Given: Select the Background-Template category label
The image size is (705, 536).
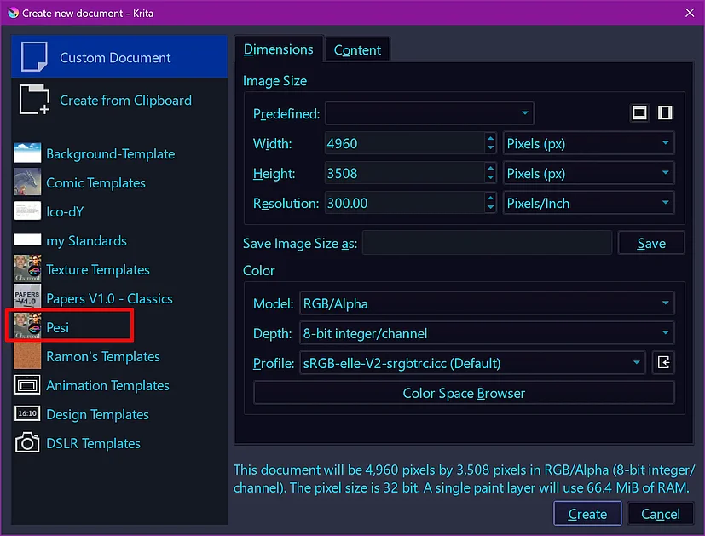Looking at the screenshot, I should click(x=111, y=153).
